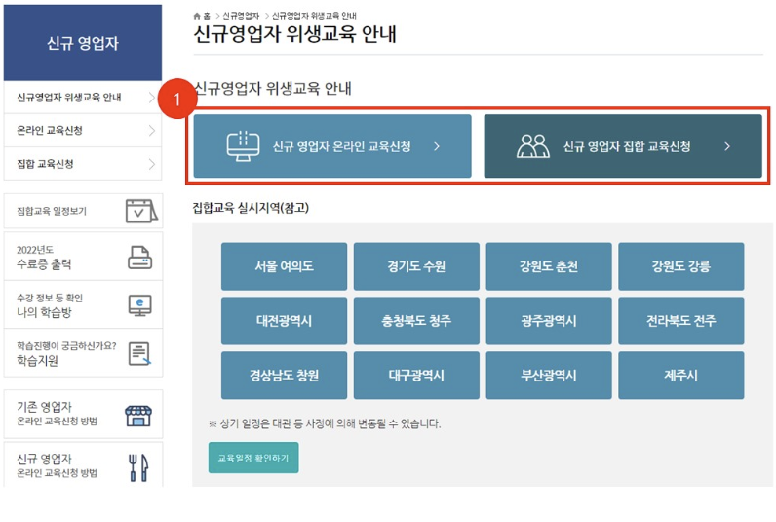Select 강원도 춘천 region

click(549, 266)
